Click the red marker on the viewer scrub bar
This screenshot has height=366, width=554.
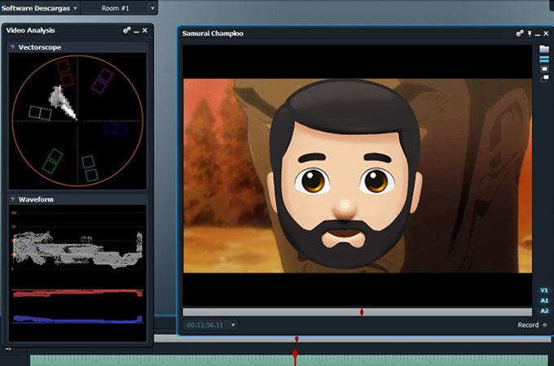pyautogui.click(x=362, y=312)
